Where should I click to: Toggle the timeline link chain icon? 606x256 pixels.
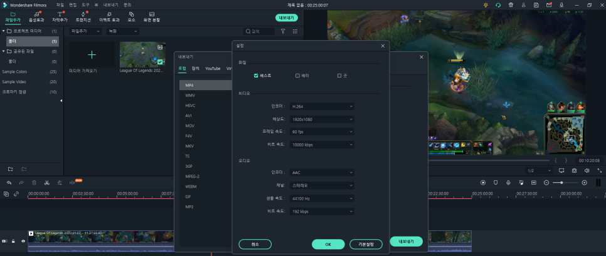click(x=16, y=194)
